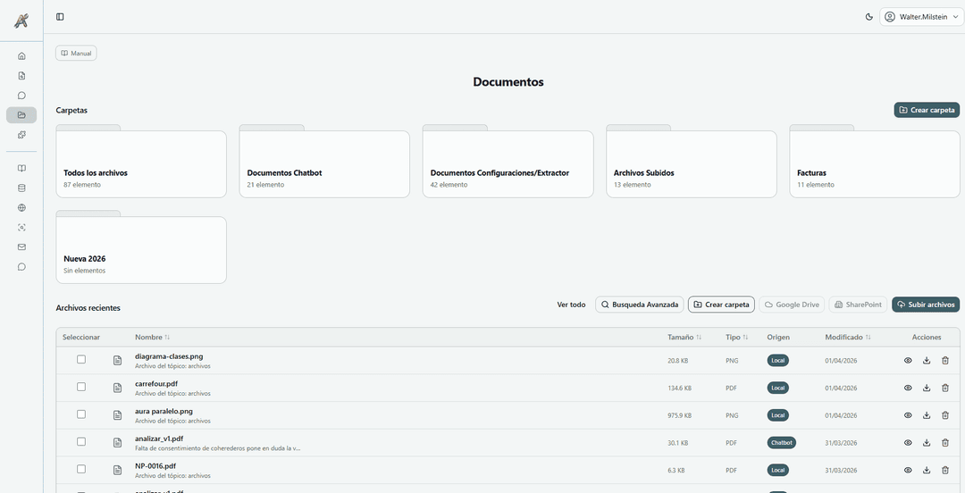Switch to dark mode with the moon icon
The image size is (965, 493).
[869, 17]
